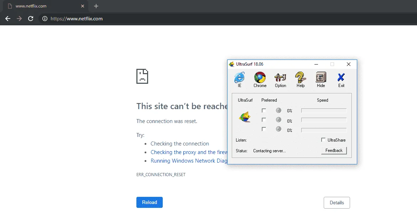This screenshot has height=220, width=417.
Task: Click the third server status indicator
Action: pyautogui.click(x=278, y=129)
